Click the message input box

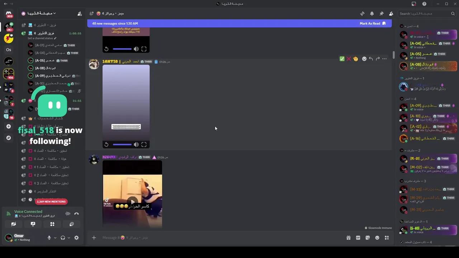pos(222,238)
